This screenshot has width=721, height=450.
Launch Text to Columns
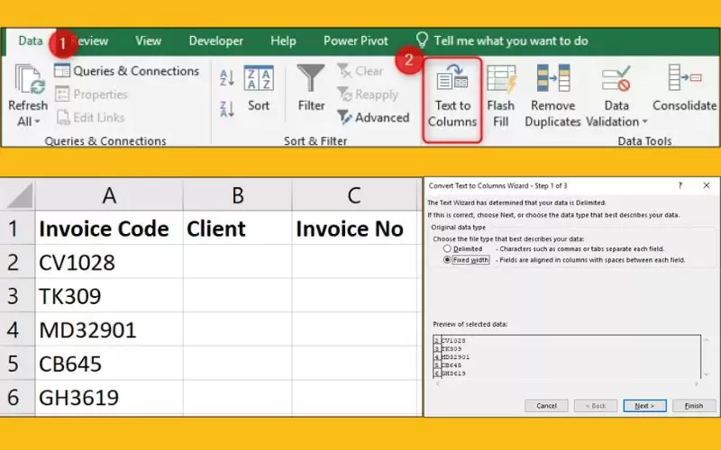tap(452, 100)
